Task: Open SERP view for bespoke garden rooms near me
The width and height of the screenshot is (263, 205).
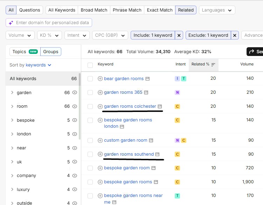Action: tap(114, 202)
